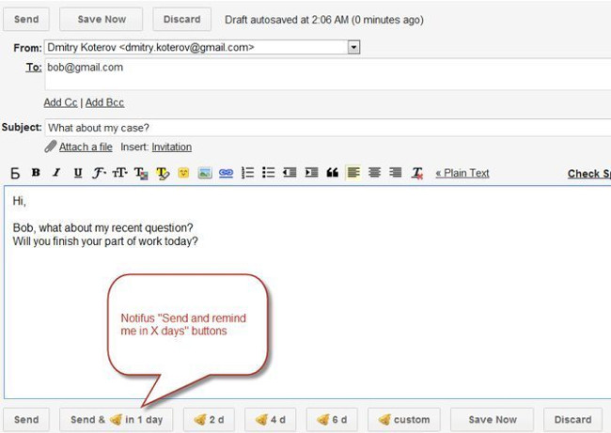
Task: Click the Subject input field
Action: (x=327, y=128)
